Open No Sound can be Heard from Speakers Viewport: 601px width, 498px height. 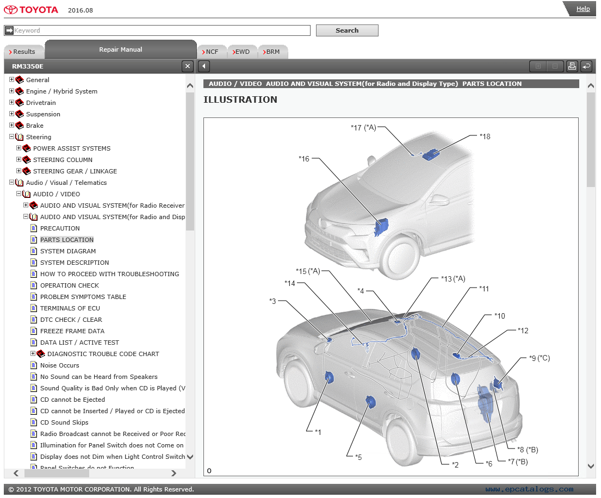pos(98,377)
